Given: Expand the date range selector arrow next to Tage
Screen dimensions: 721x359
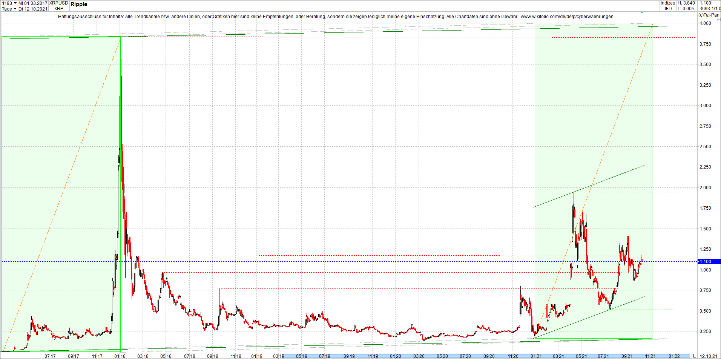Looking at the screenshot, I should click(15, 9).
